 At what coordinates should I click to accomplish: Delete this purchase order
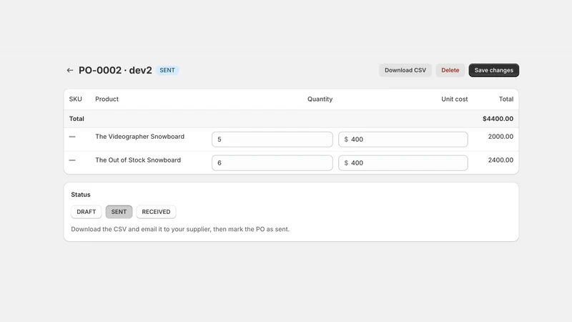(x=450, y=70)
